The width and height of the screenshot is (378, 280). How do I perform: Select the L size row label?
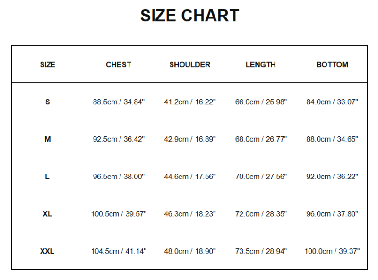(x=47, y=177)
